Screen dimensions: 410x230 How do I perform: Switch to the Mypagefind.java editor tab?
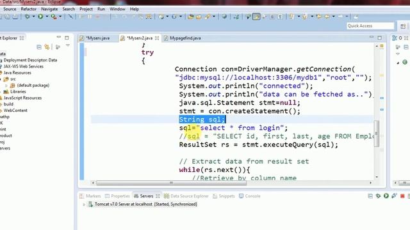[x=185, y=38]
